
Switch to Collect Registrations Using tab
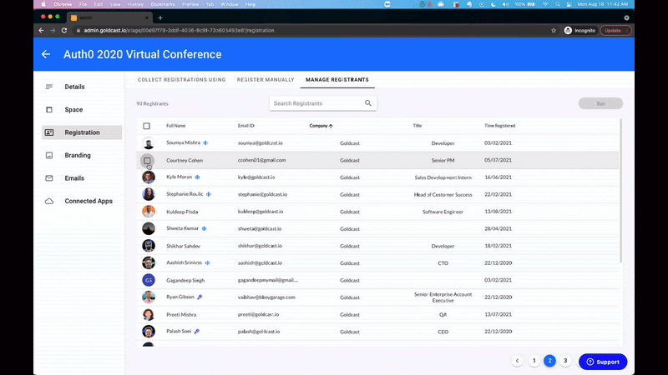181,80
